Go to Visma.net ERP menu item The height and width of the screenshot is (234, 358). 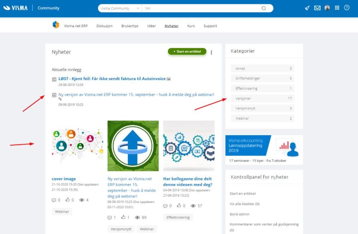(x=76, y=26)
